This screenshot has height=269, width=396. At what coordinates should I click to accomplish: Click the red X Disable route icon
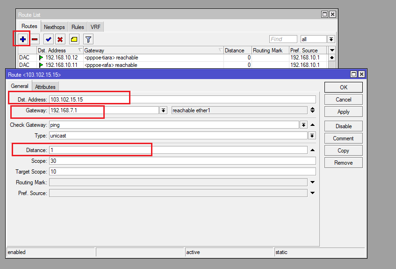pyautogui.click(x=60, y=39)
